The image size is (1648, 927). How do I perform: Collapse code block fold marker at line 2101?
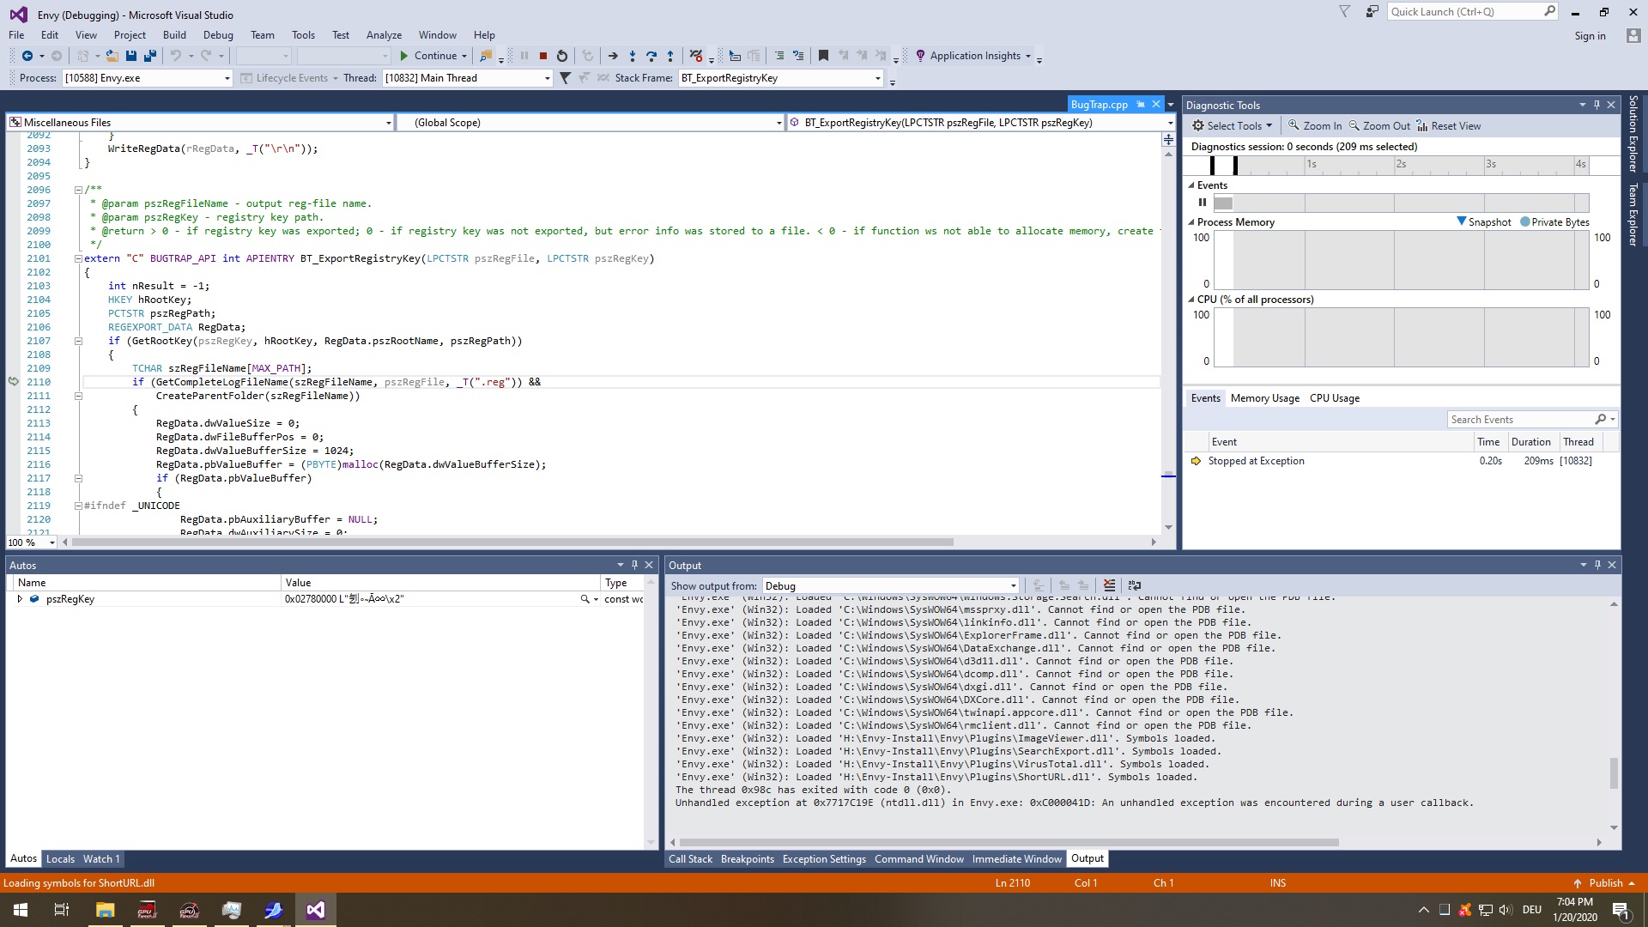point(78,258)
